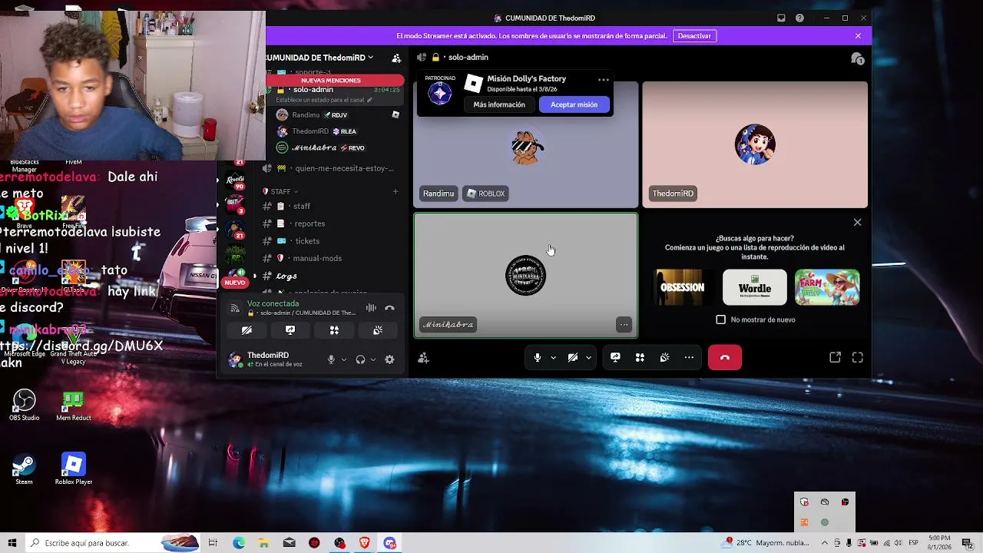The image size is (983, 553).
Task: Dismiss the Streamer mode banner
Action: pos(858,36)
